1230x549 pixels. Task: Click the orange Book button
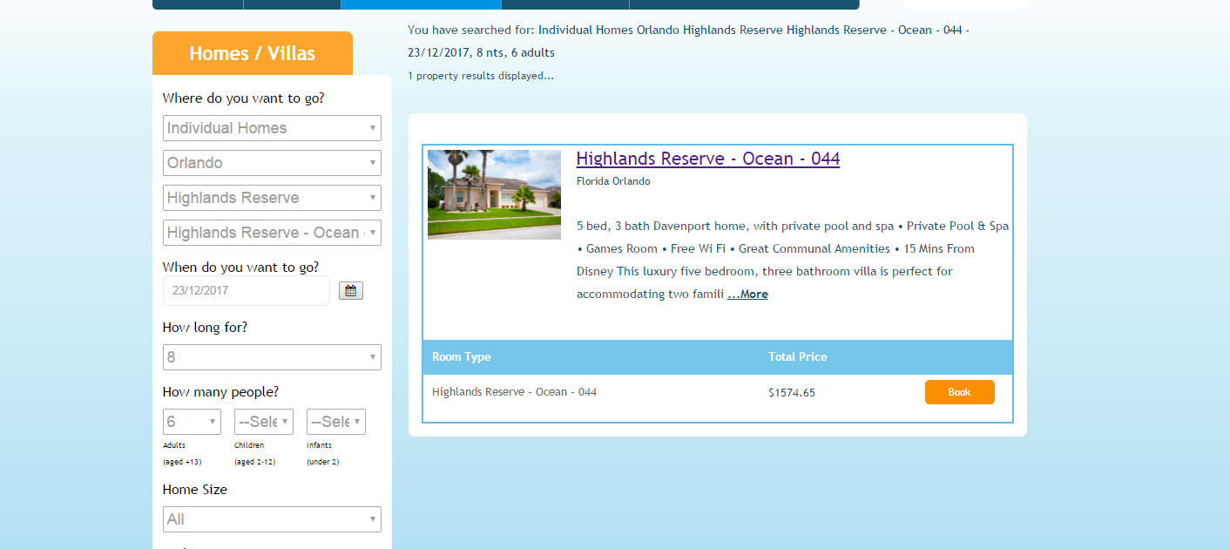960,392
